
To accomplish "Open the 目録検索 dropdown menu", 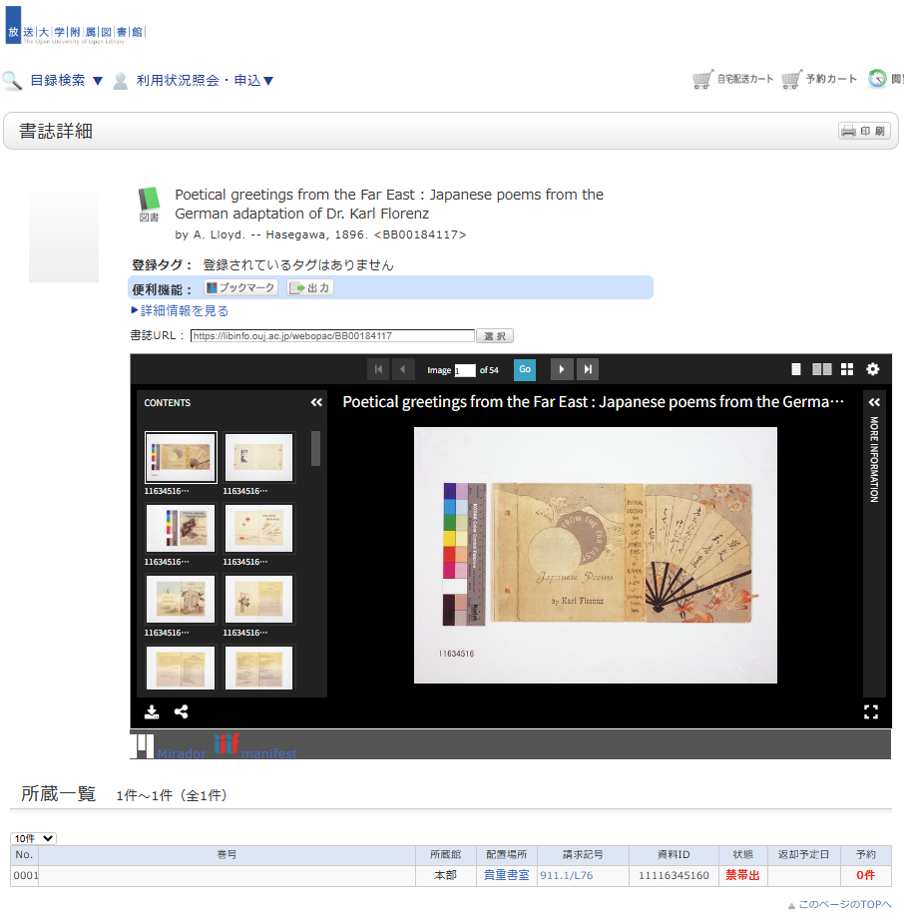I will tap(66, 80).
